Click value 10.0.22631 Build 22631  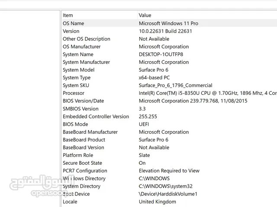[165, 31]
